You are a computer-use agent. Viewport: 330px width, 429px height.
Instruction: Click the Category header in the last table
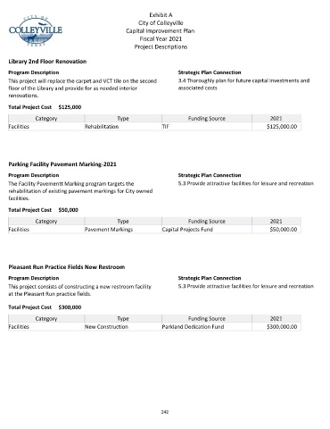(46, 319)
